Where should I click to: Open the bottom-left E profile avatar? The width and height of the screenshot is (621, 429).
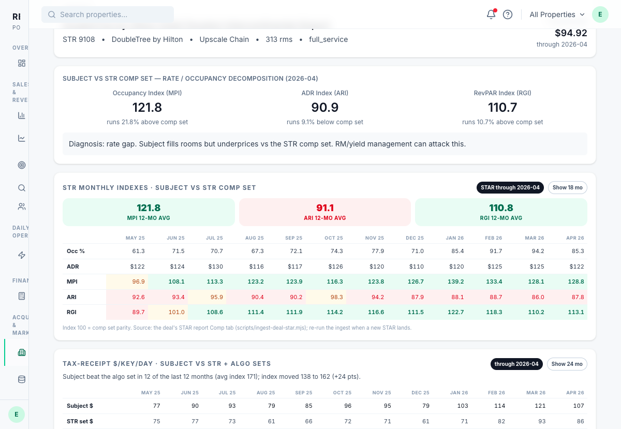(x=17, y=415)
